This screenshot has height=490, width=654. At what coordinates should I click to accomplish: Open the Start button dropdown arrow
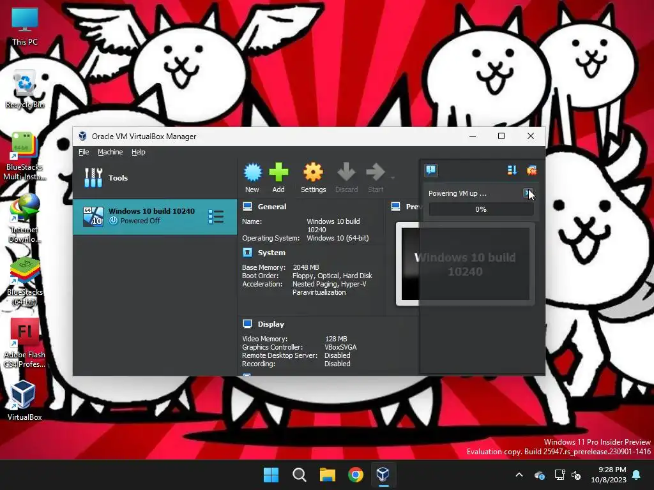(x=393, y=178)
